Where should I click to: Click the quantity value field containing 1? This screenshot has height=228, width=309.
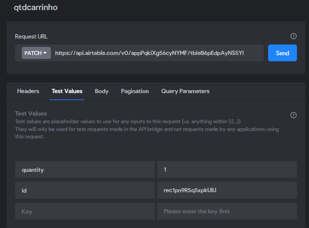pyautogui.click(x=227, y=169)
